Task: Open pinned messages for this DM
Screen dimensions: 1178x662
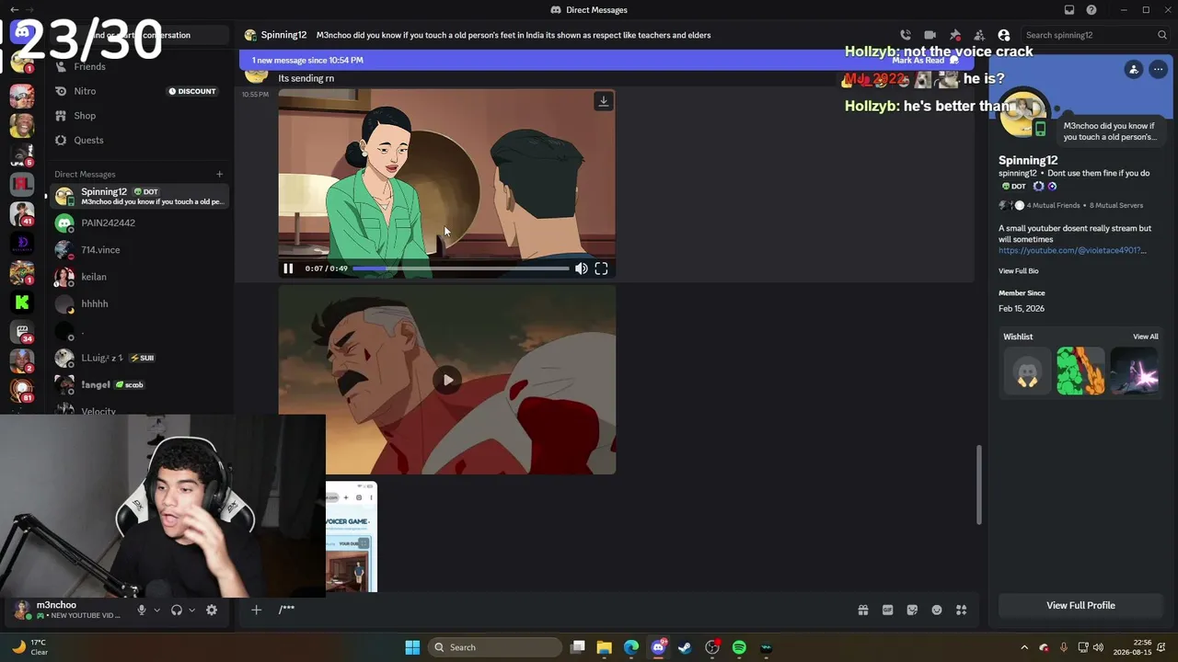Action: [954, 35]
